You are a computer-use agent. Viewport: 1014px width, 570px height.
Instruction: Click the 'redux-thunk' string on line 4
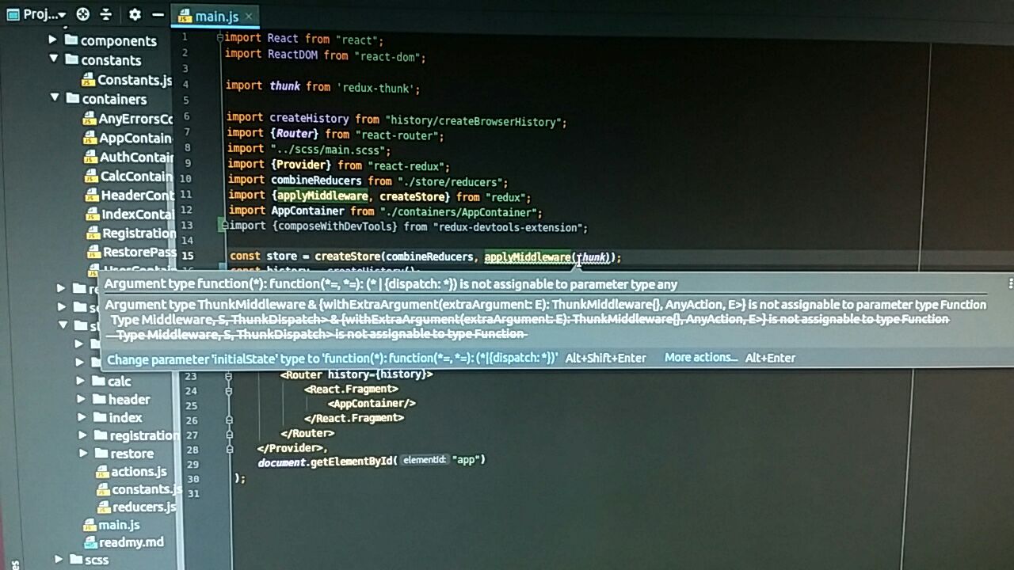coord(378,88)
